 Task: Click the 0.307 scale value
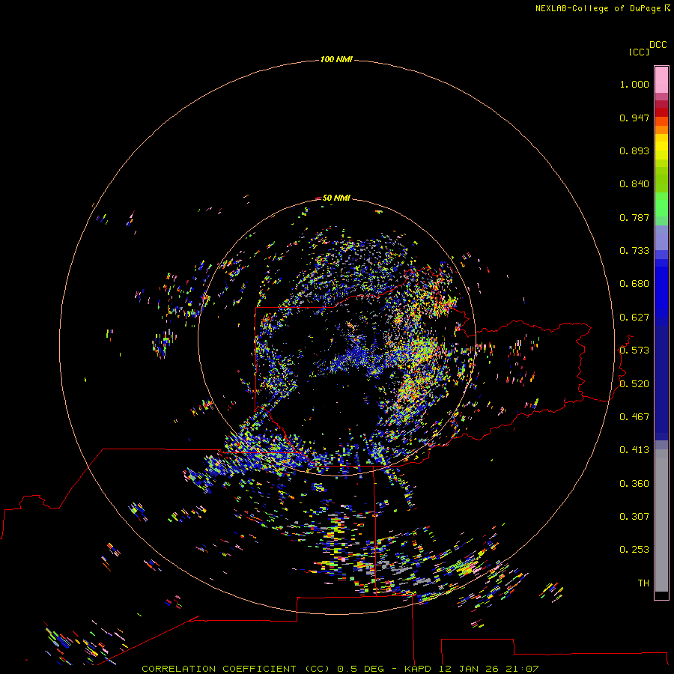click(x=634, y=517)
